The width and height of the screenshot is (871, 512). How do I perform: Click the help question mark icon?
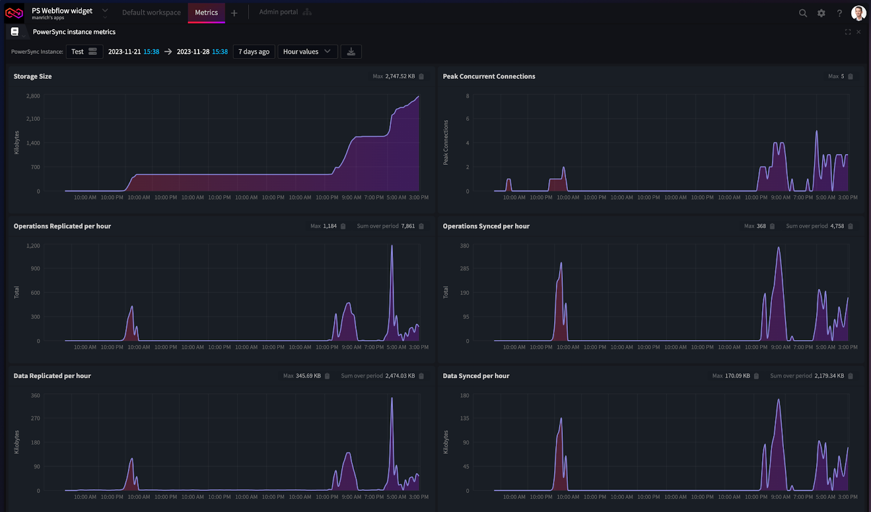tap(839, 13)
